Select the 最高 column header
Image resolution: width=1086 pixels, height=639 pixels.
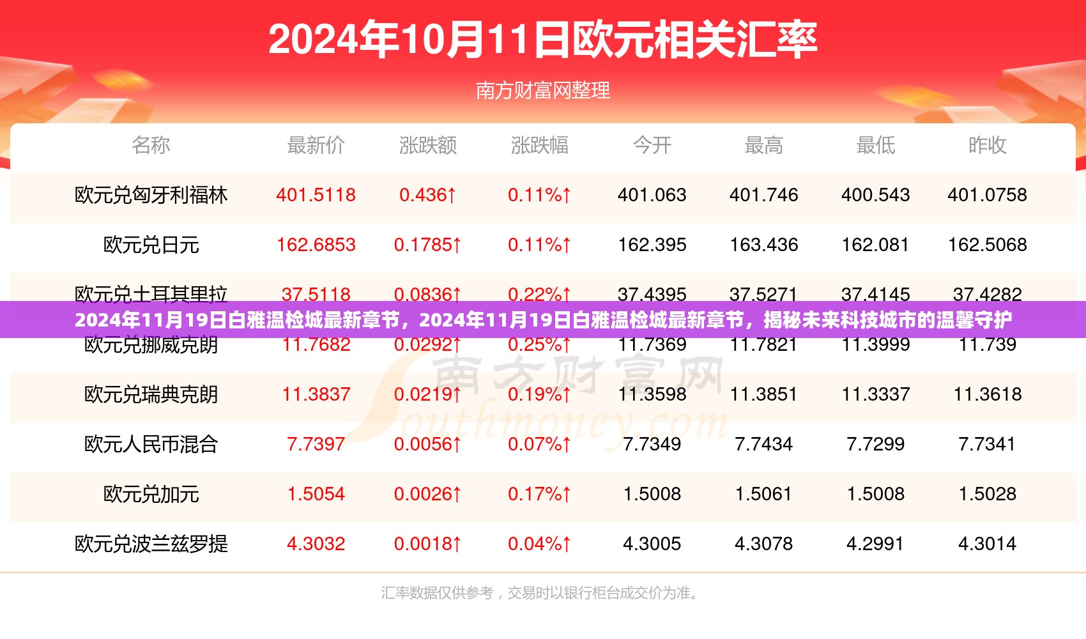click(763, 145)
